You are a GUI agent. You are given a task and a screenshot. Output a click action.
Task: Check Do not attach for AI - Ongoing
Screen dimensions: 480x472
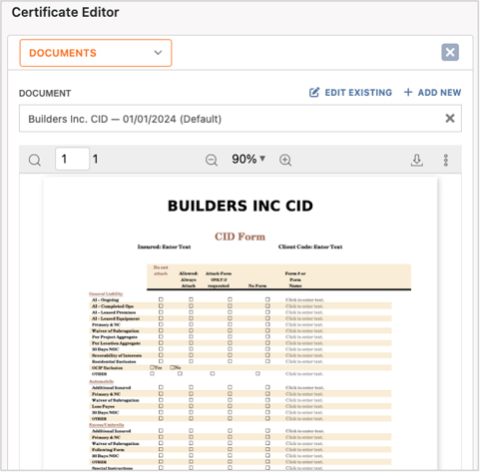tap(161, 299)
